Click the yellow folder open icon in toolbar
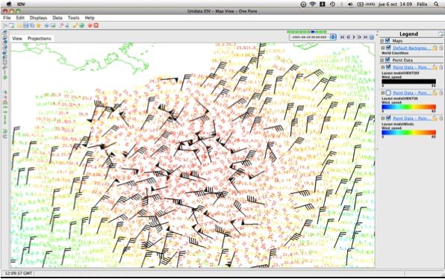The height and width of the screenshot is (279, 445). tap(19, 25)
